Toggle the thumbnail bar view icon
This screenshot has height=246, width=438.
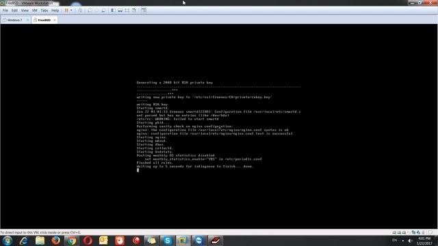120,10
